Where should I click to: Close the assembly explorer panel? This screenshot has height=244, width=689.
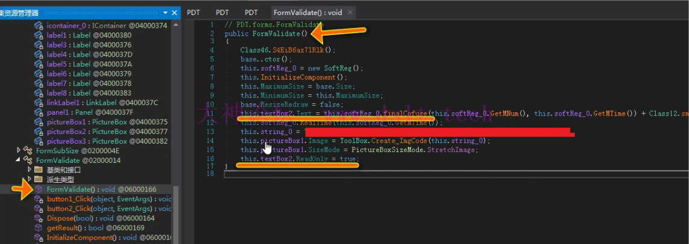[x=175, y=13]
